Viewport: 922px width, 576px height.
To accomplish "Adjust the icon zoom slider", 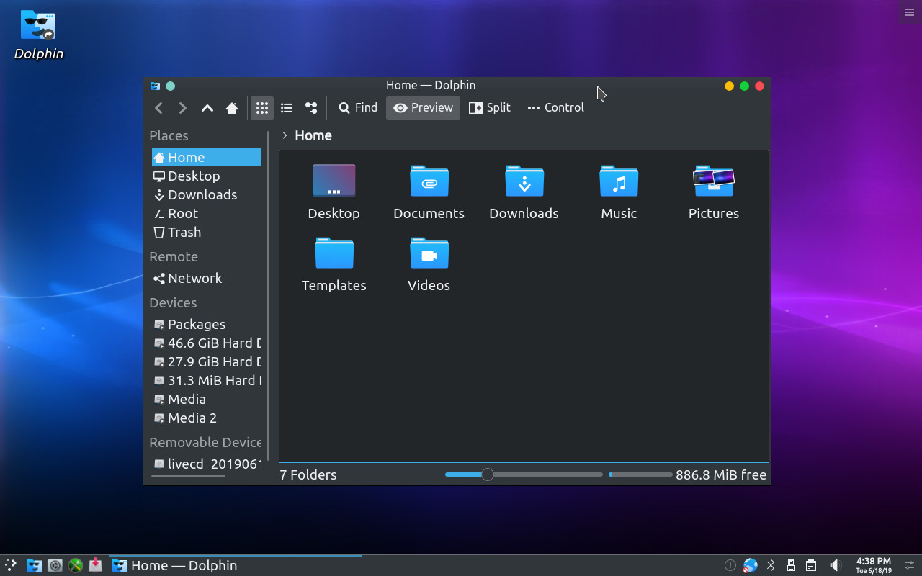I will 488,474.
